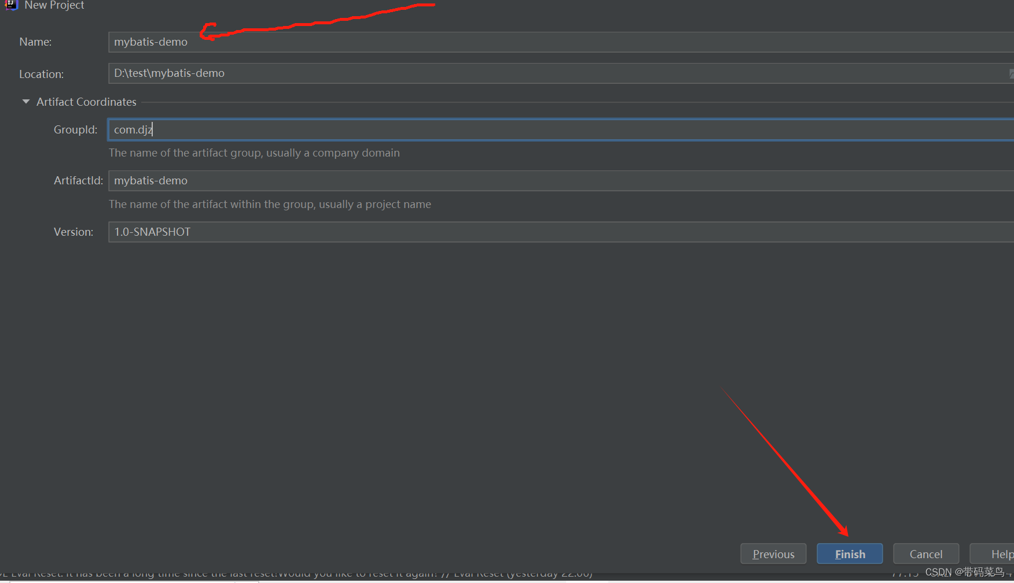Click the GroupId input field
Screen dimensions: 1014x583
[561, 129]
